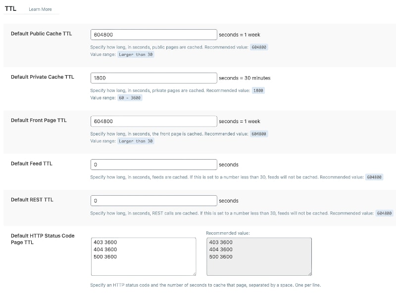Click recommended value 604800 under Front Page TTL

tap(259, 134)
